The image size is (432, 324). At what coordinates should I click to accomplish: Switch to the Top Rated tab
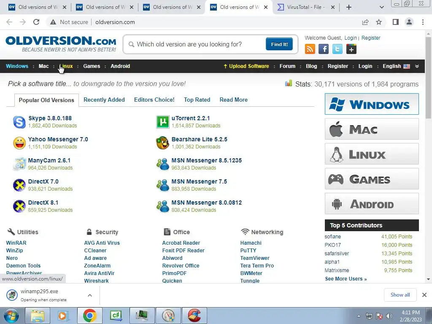[x=197, y=100]
